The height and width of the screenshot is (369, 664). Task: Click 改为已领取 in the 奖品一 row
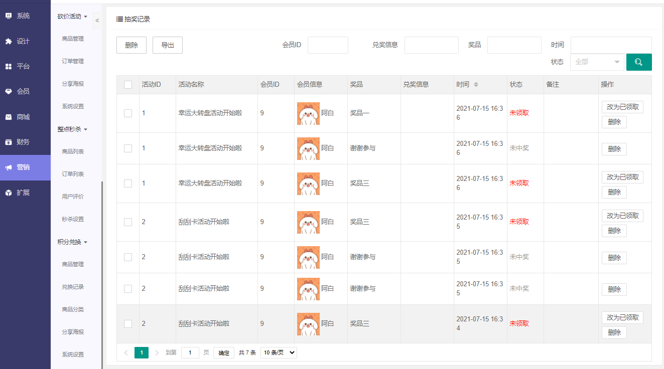(x=622, y=107)
